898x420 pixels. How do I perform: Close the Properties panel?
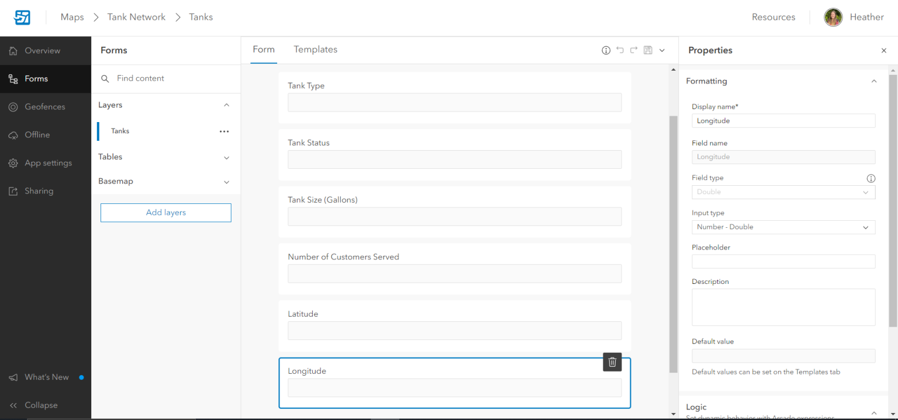click(x=883, y=50)
